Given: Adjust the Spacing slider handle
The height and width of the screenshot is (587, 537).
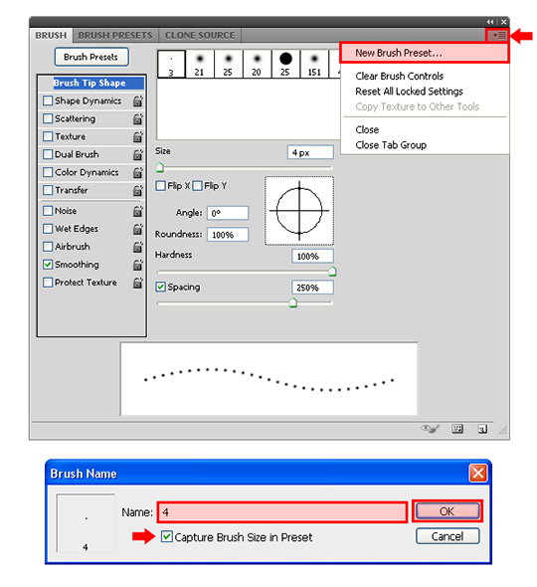Looking at the screenshot, I should [293, 302].
